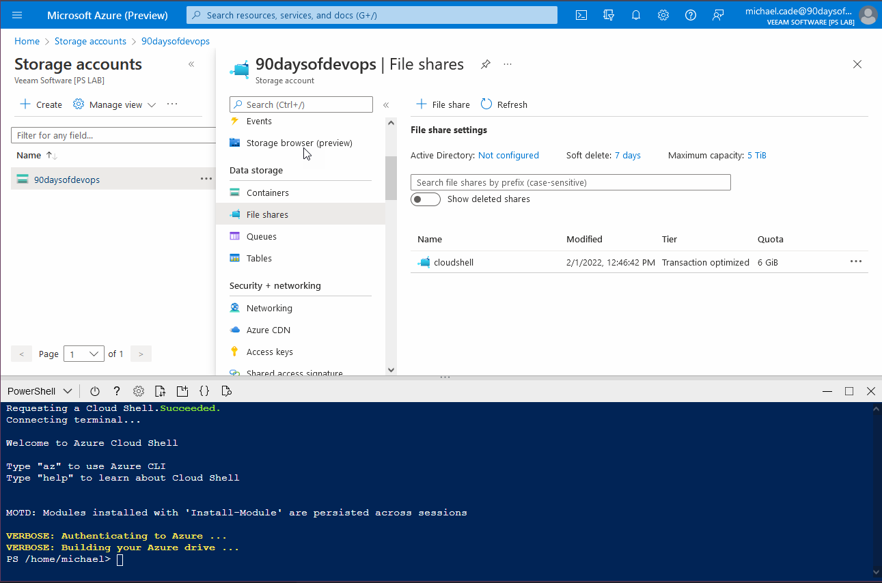The width and height of the screenshot is (882, 583).
Task: Launch Cloud Shell from the top bar
Action: 581,14
